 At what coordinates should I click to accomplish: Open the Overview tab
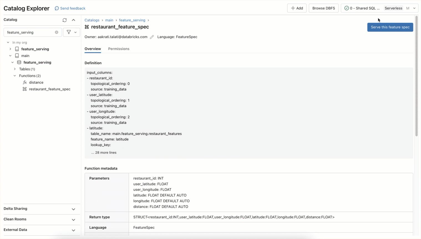coord(93,49)
